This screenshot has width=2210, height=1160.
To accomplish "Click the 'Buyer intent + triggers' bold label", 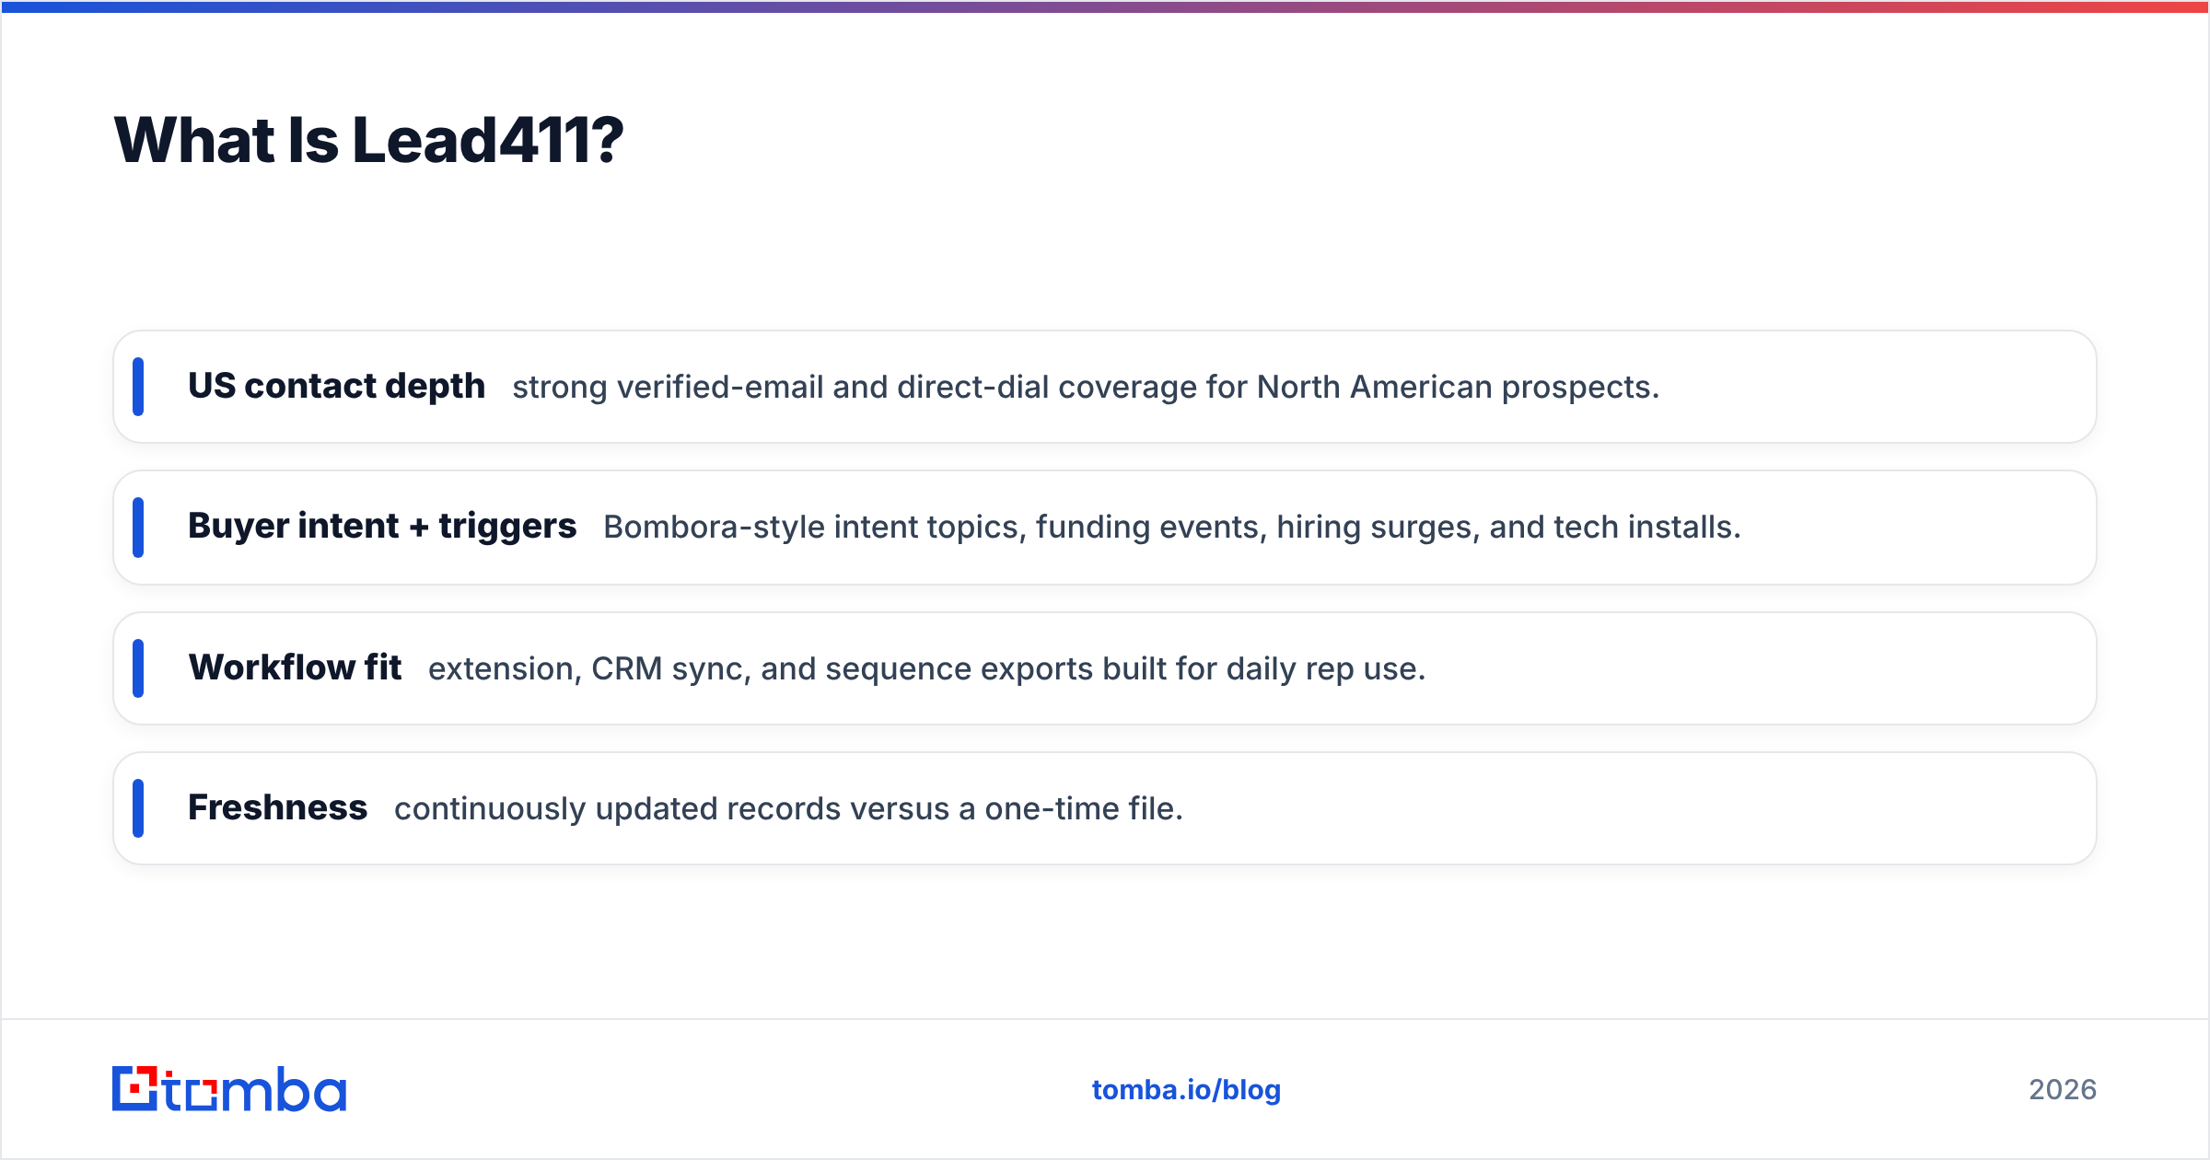I will click(x=382, y=526).
